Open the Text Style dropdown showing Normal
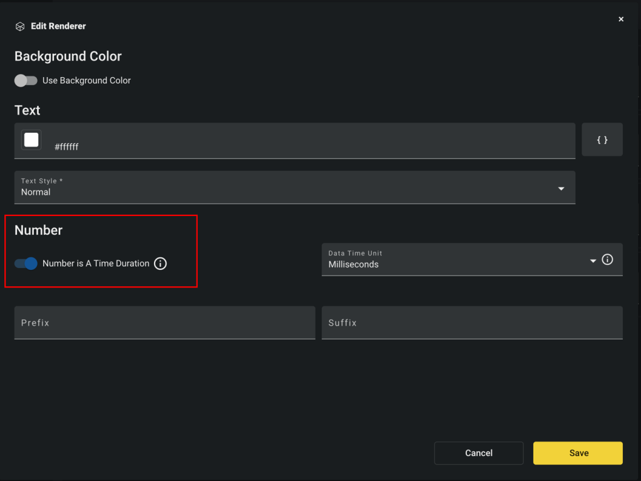641x481 pixels. tap(288, 188)
